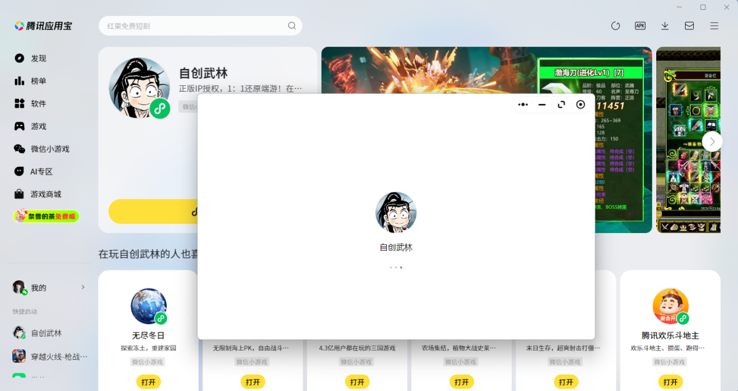Select the 软件 software icon

point(19,103)
